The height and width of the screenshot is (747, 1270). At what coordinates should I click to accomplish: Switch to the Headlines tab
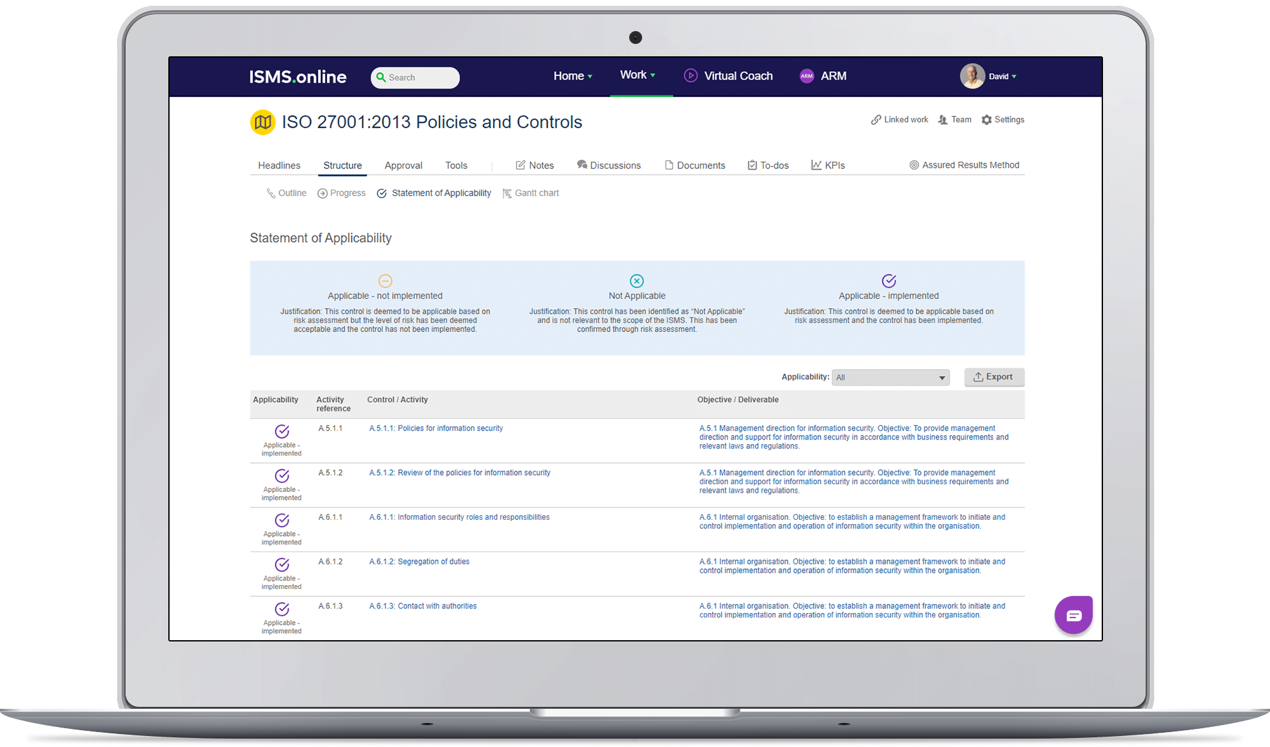pyautogui.click(x=279, y=166)
